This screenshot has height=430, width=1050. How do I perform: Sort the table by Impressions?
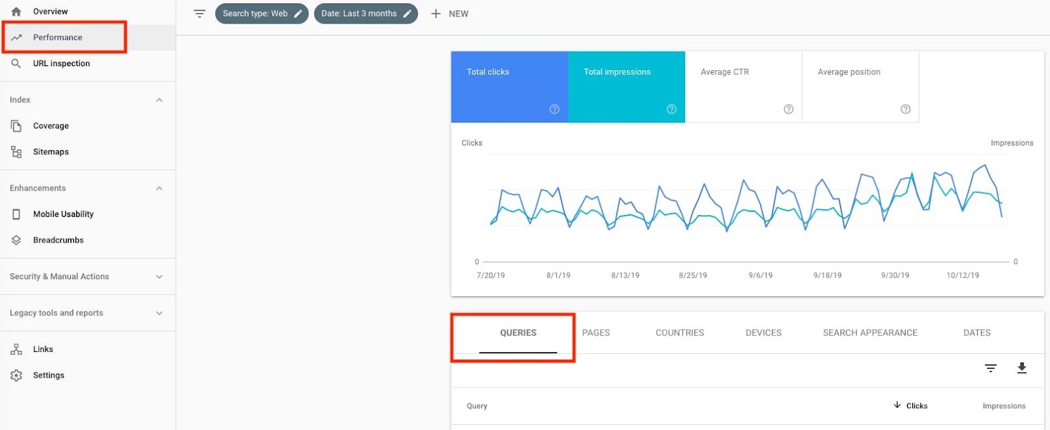(x=1004, y=406)
